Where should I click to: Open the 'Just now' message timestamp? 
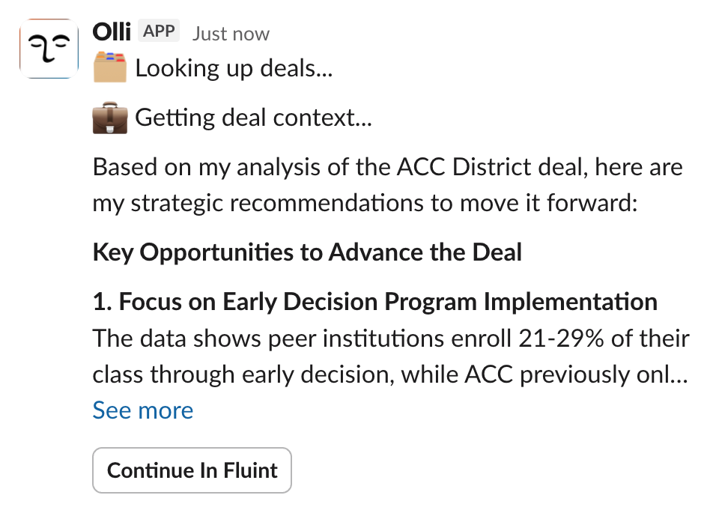(231, 34)
